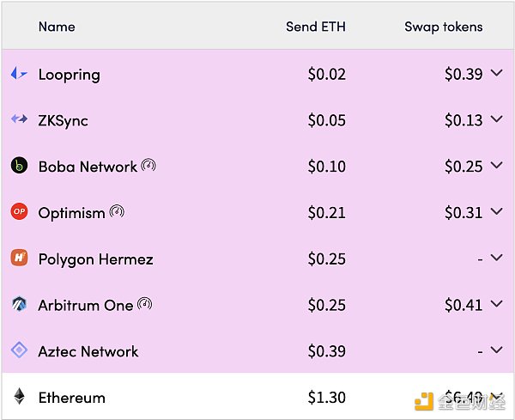Expand the Polygon Hermez row chevron
The height and width of the screenshot is (420, 515).
pyautogui.click(x=496, y=258)
